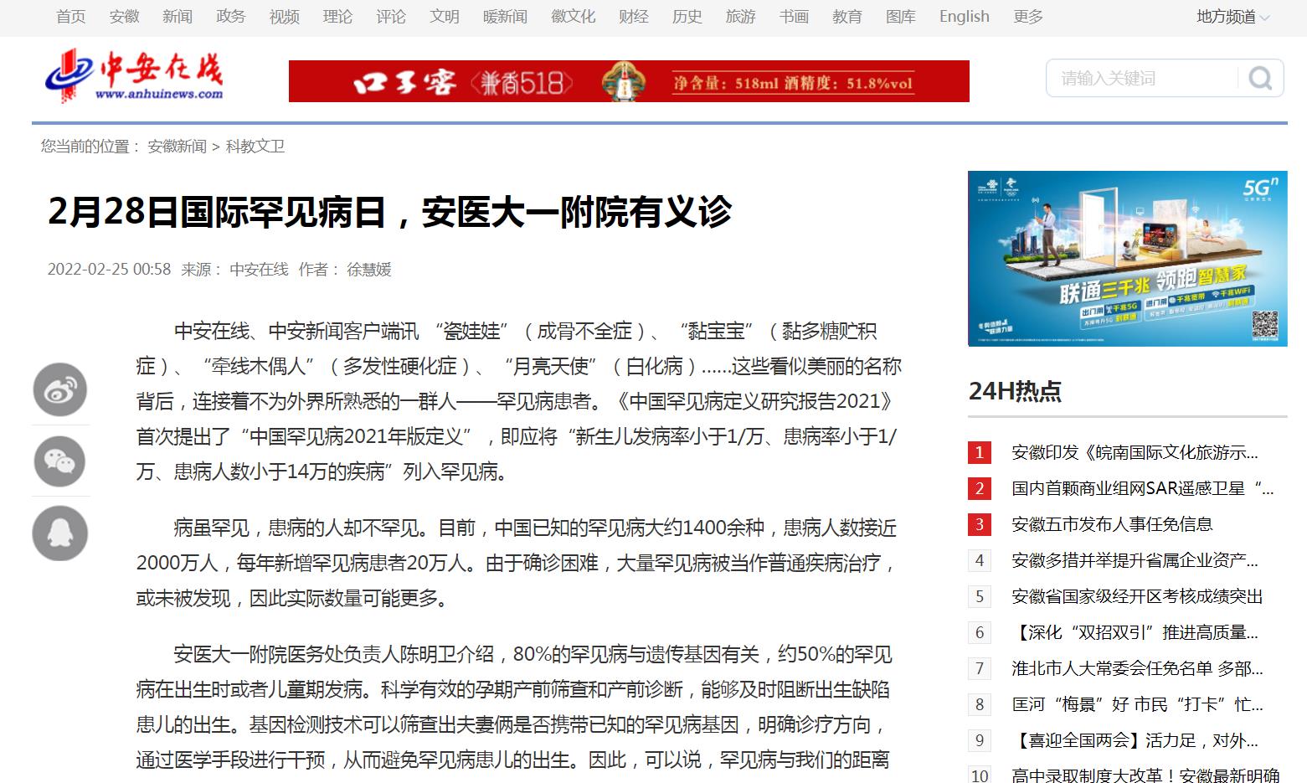Screen dimensions: 1307x783
Task: Open the 旅游 navigation item
Action: click(740, 17)
